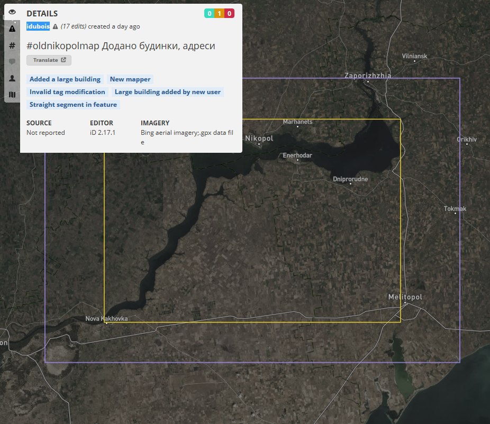The height and width of the screenshot is (424, 490).
Task: Select the 'Added a large building' tag
Action: [65, 79]
